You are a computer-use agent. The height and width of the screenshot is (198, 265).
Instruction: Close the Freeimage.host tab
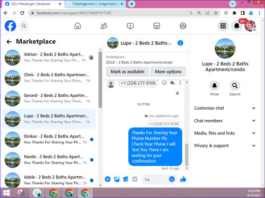(x=122, y=4)
